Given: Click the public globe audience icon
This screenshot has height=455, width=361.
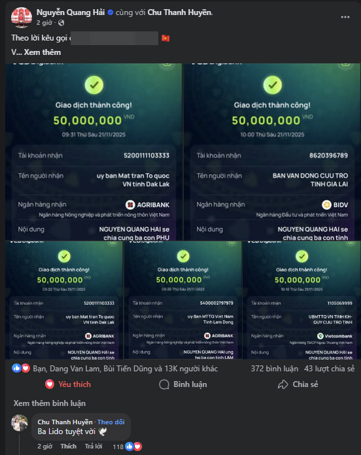Looking at the screenshot, I should [x=61, y=23].
